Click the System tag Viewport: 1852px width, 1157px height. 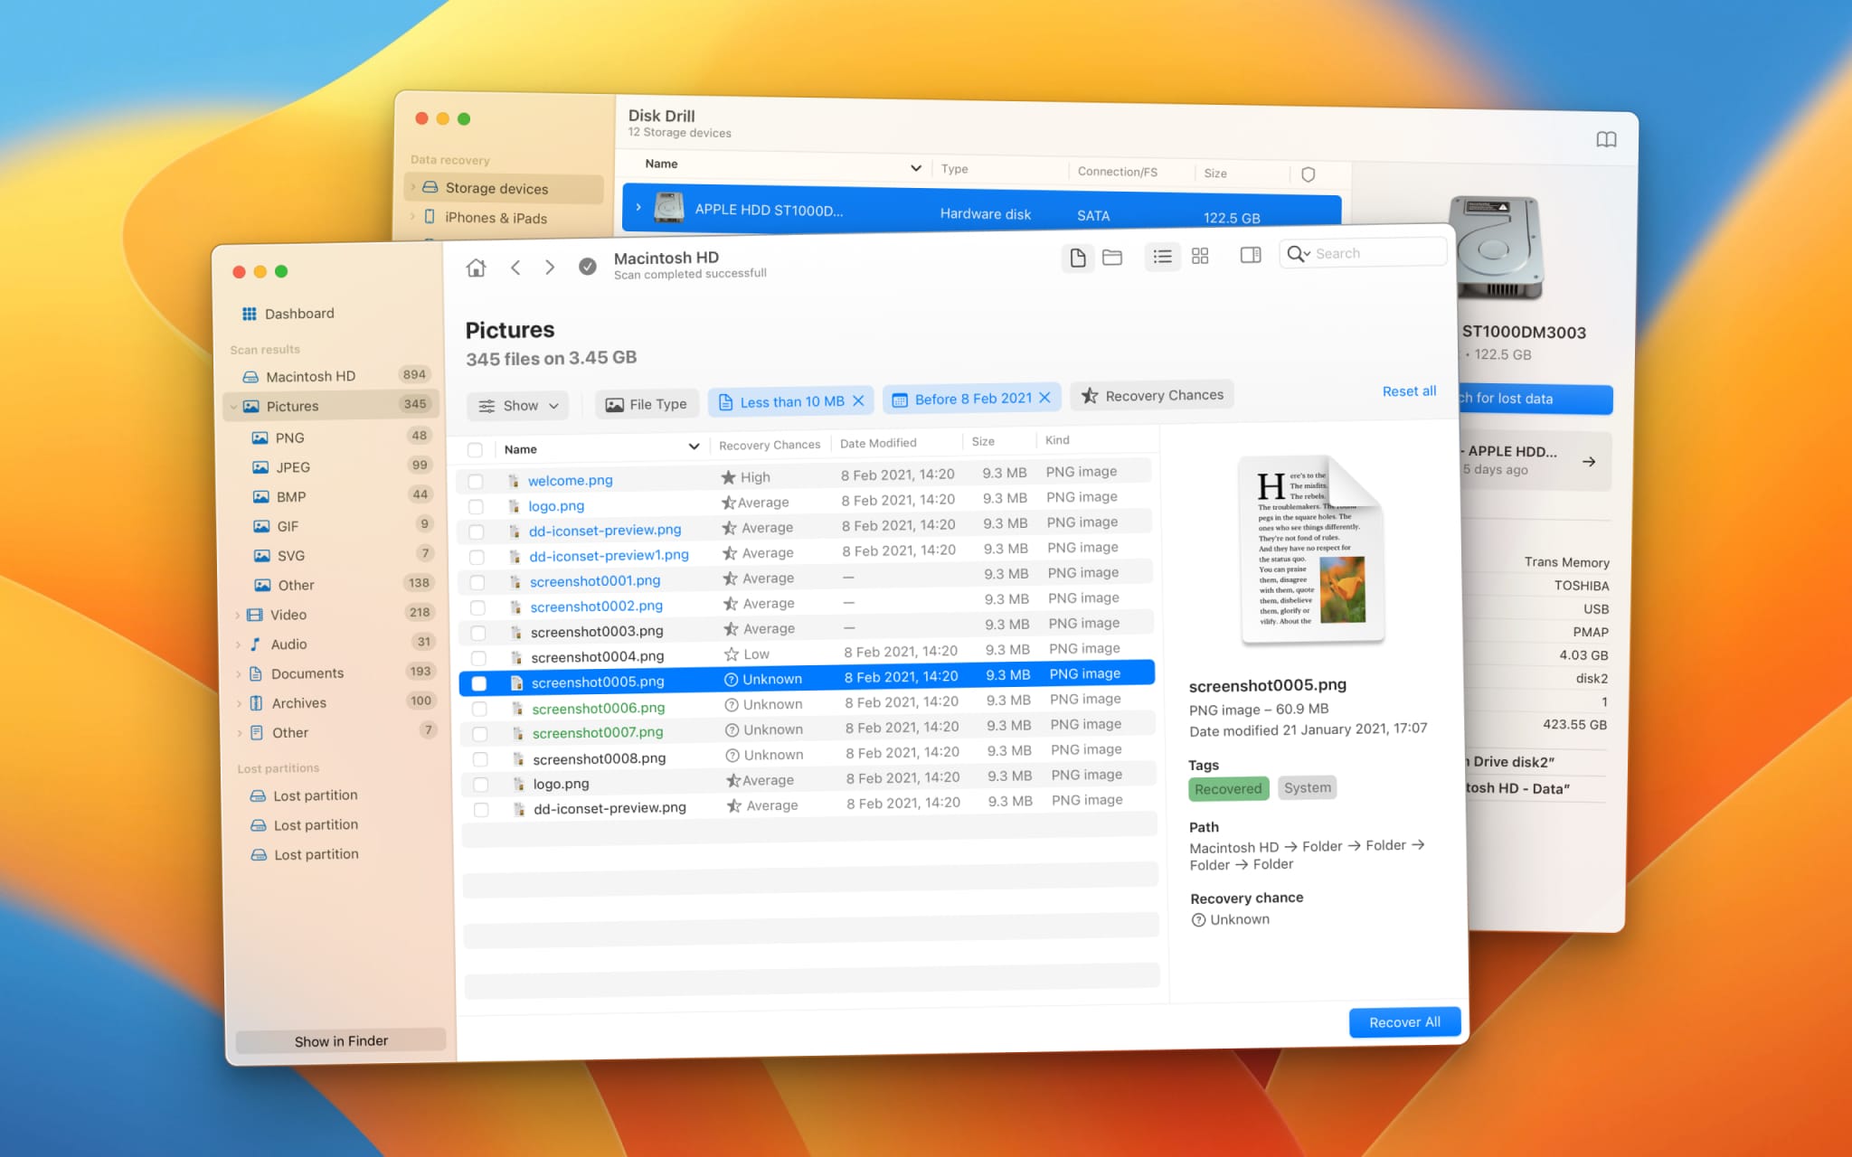[x=1308, y=787]
